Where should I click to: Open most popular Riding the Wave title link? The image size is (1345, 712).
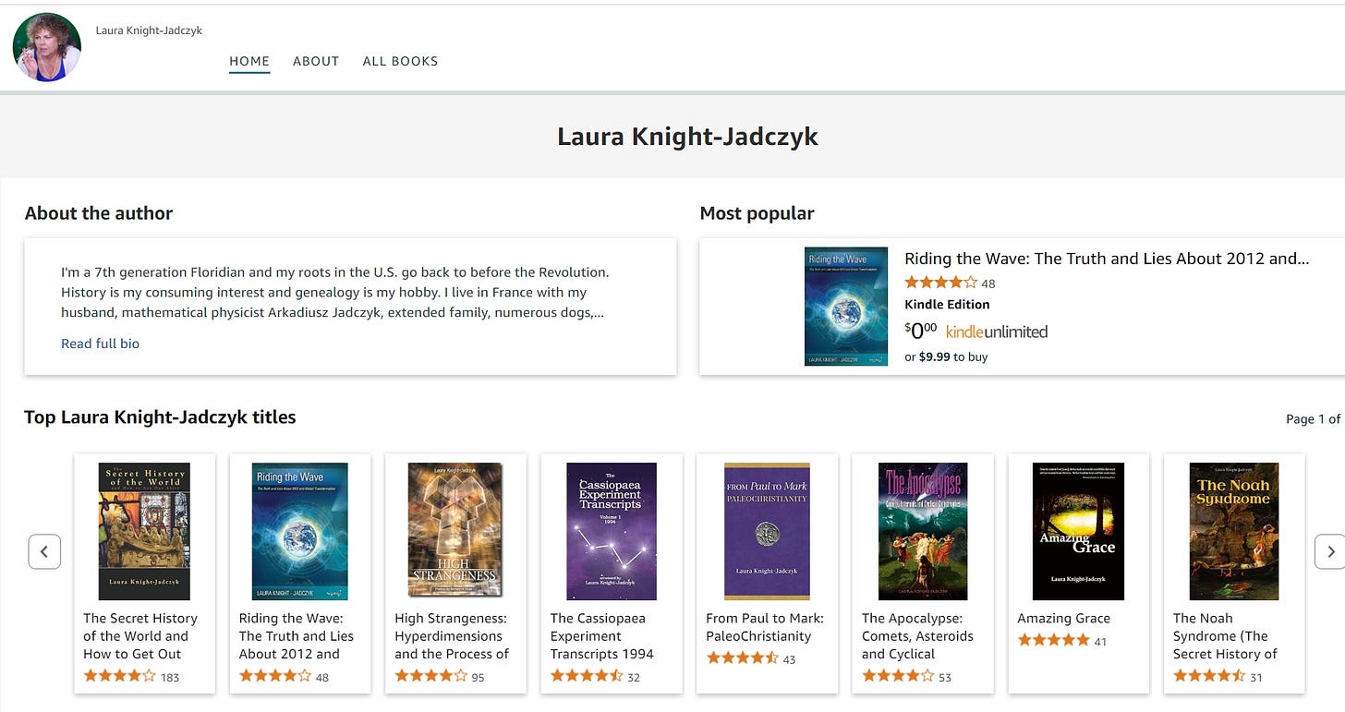1107,259
